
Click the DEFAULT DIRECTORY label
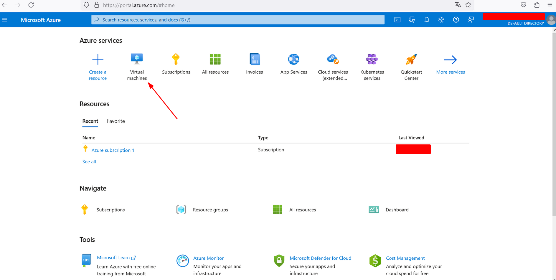526,23
